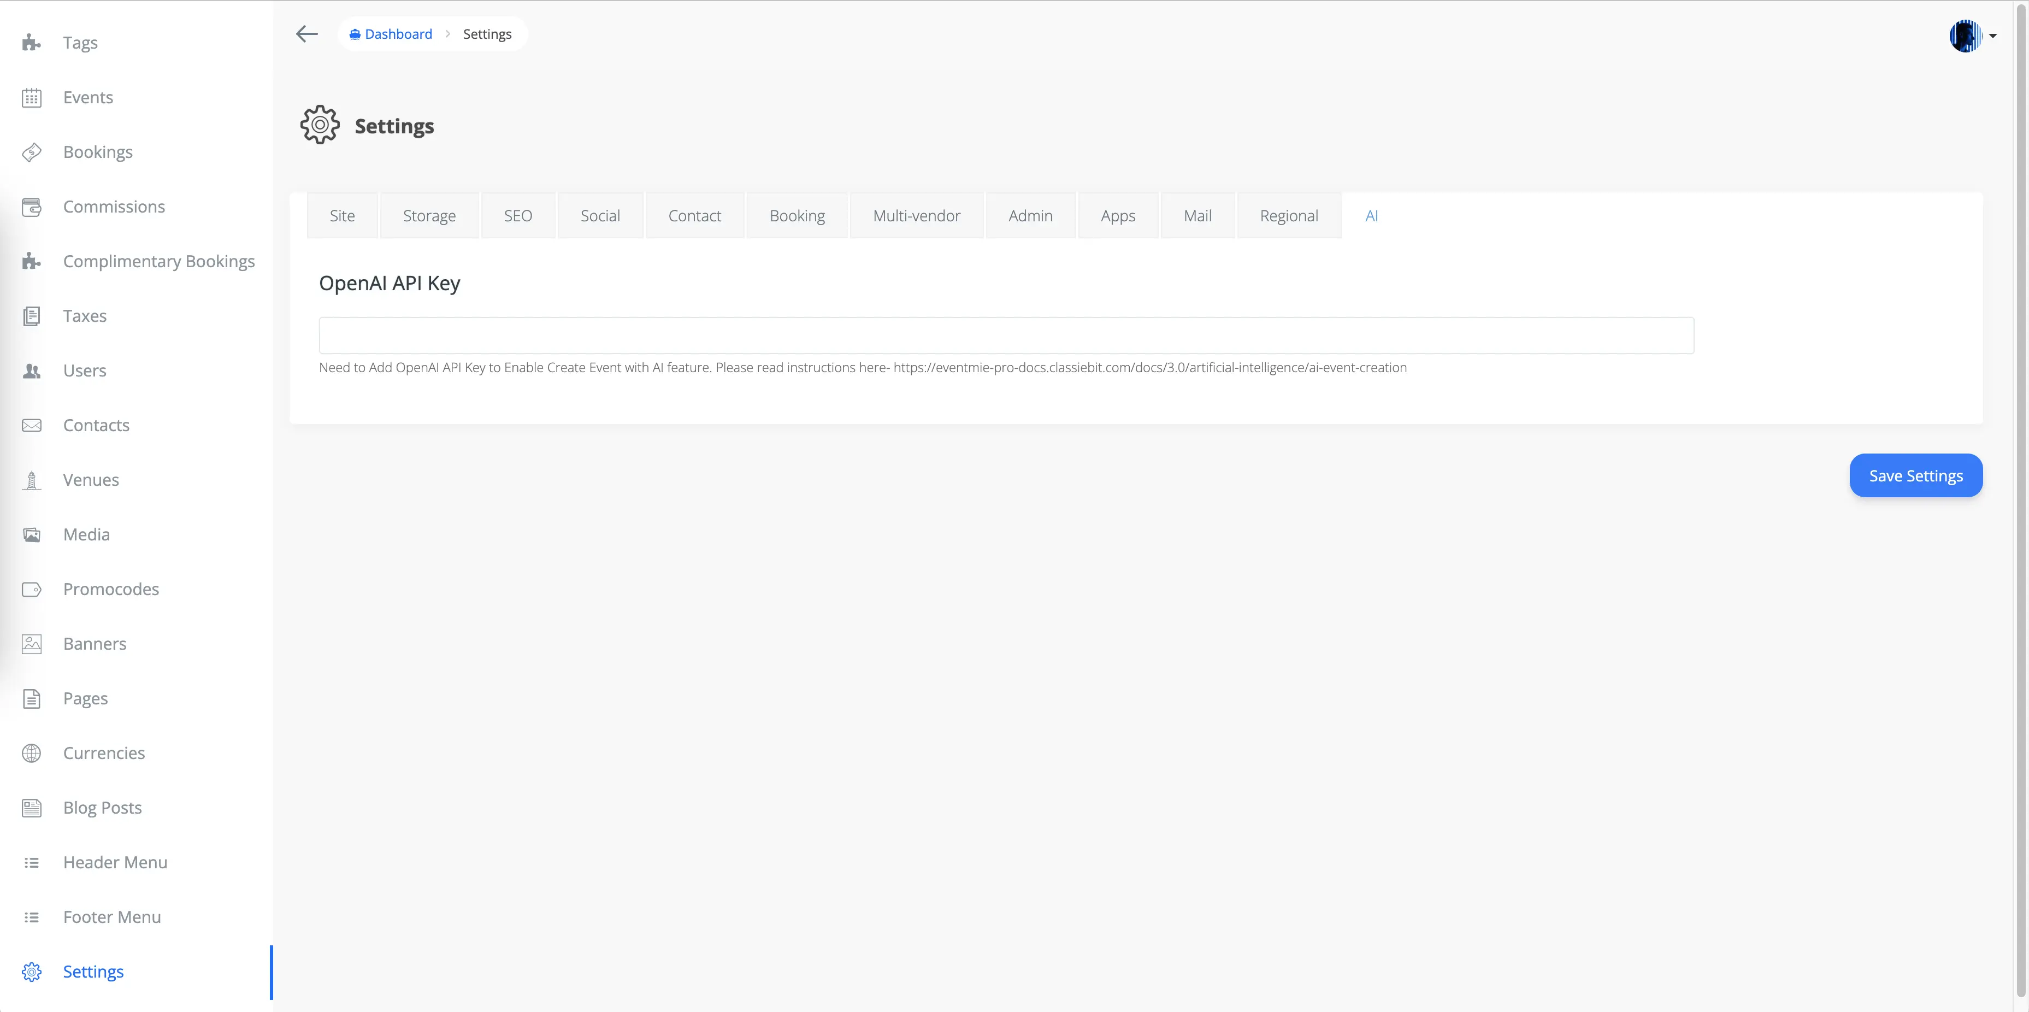
Task: Click the Currencies globe icon
Action: (32, 754)
